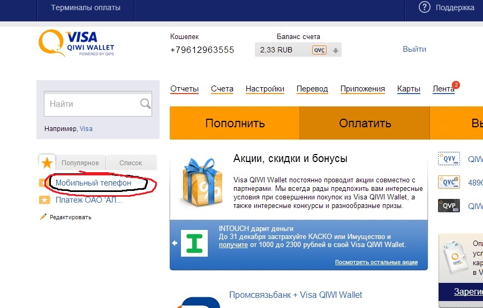The width and height of the screenshot is (483, 308).
Task: Click the 2,33 RUB balance value
Action: coord(276,50)
